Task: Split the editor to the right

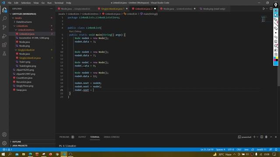Action: click(x=271, y=9)
